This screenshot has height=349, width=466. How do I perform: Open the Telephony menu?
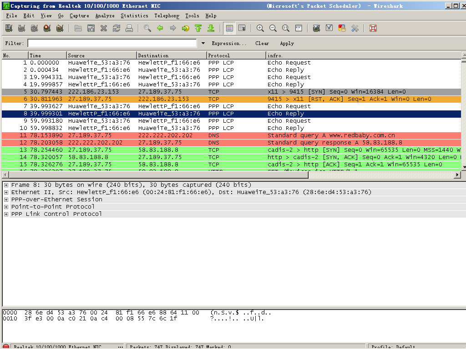coord(167,16)
